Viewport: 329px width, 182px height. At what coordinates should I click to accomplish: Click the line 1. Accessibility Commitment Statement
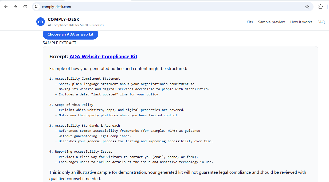[x=85, y=79]
